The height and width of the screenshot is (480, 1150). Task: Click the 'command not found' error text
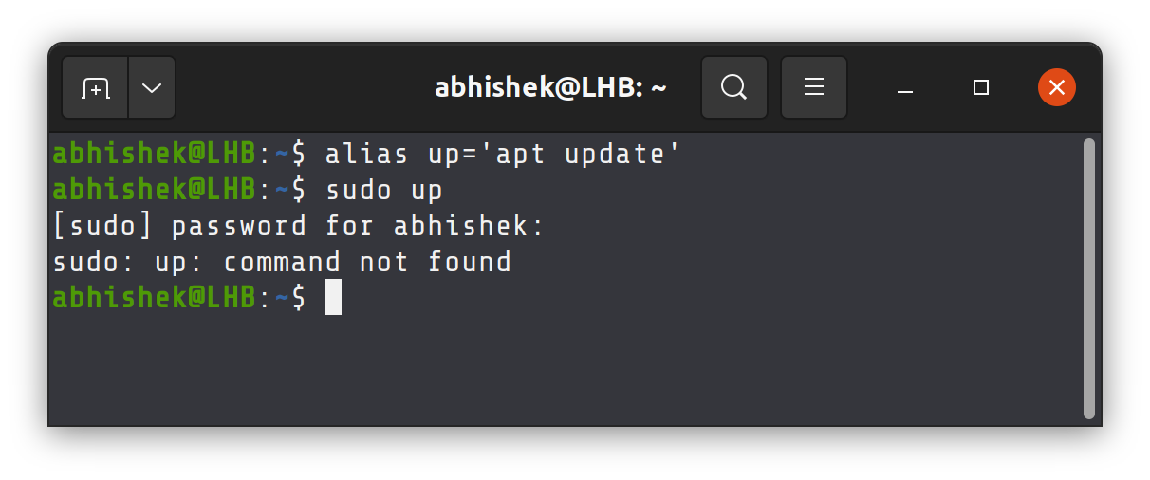367,263
